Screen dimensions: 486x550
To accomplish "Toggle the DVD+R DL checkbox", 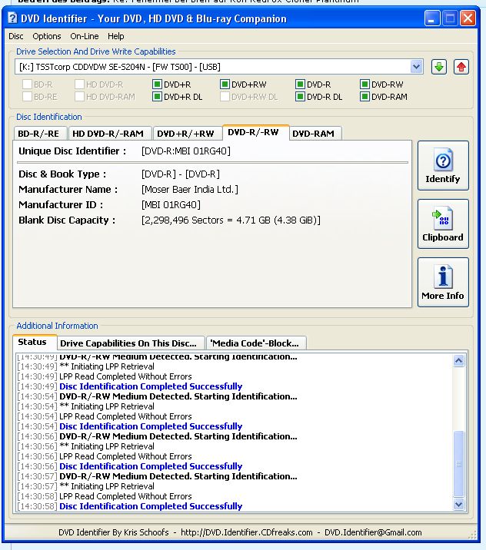I will [157, 97].
